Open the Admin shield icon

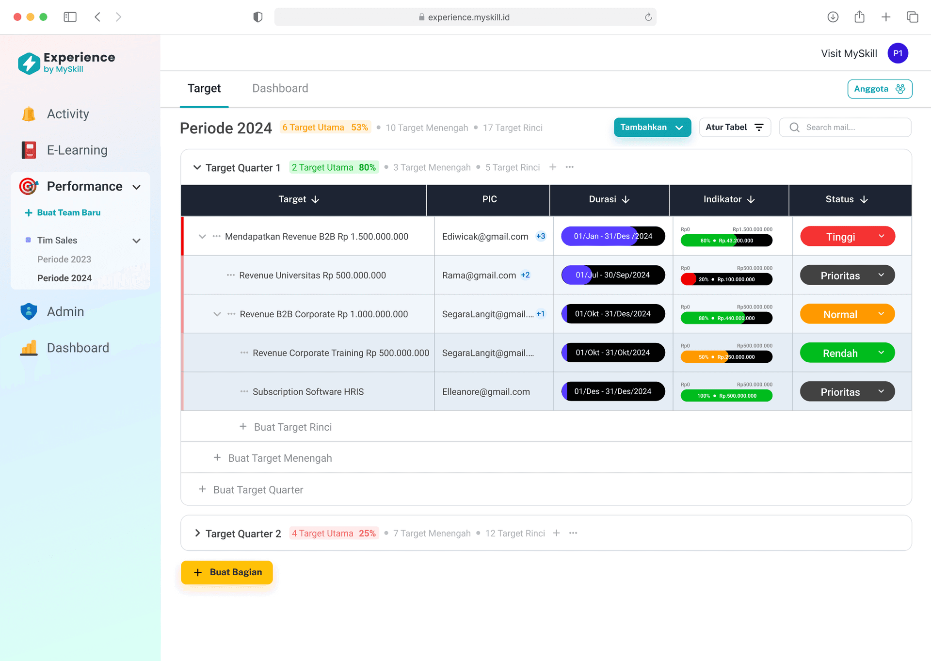[x=29, y=311]
